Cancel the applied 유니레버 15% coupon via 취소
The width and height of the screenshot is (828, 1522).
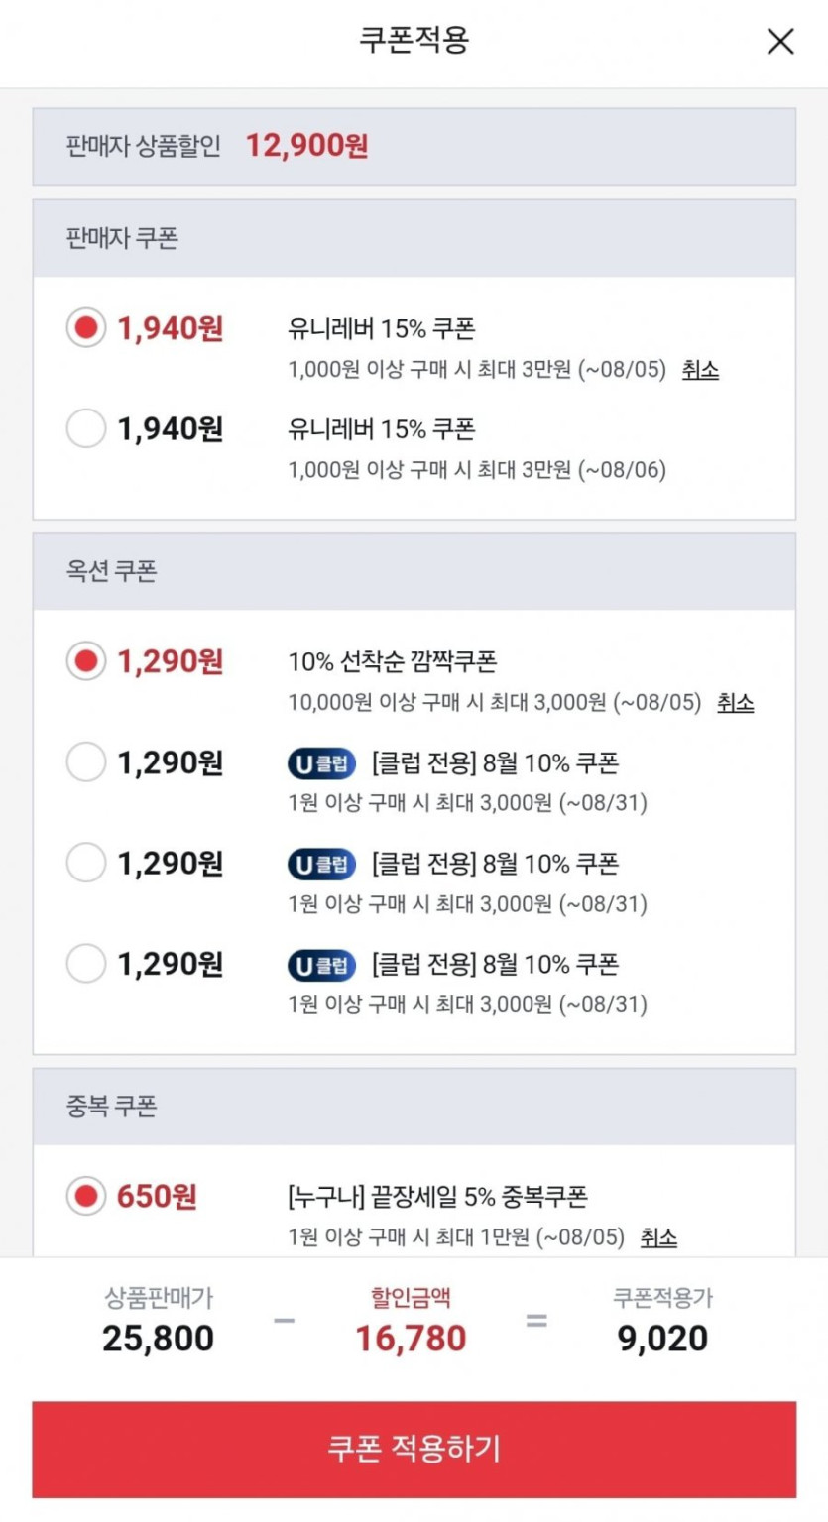[x=700, y=370]
